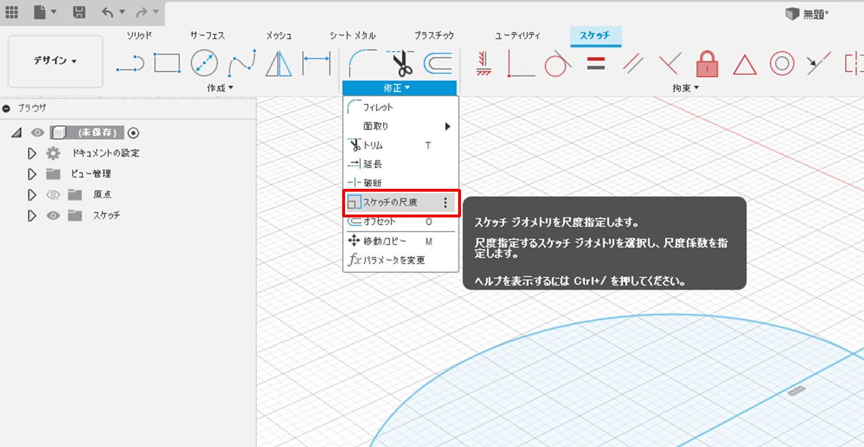864x447 pixels.
Task: Select the Mirror tool icon
Action: pos(278,64)
